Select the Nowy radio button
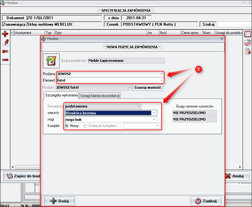The image size is (252, 207). [x=67, y=126]
